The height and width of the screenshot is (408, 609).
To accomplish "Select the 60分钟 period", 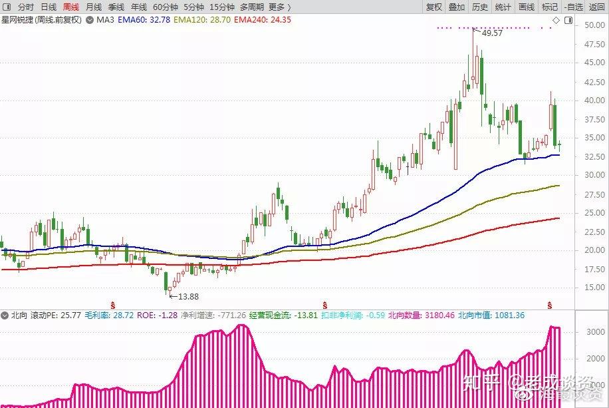I will pos(166,7).
